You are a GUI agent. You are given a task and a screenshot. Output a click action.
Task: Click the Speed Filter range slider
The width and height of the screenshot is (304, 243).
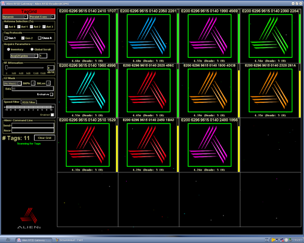coord(29,107)
